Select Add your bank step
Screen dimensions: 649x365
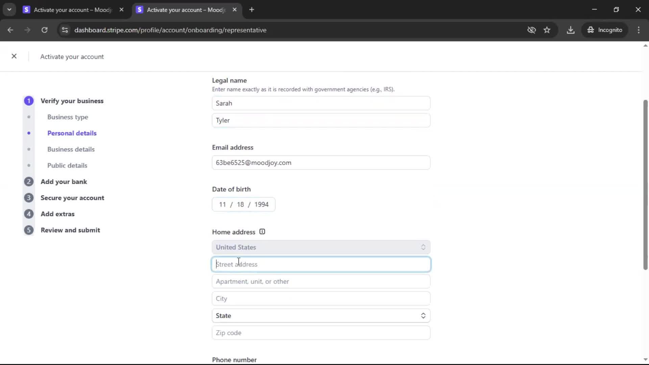pyautogui.click(x=64, y=182)
